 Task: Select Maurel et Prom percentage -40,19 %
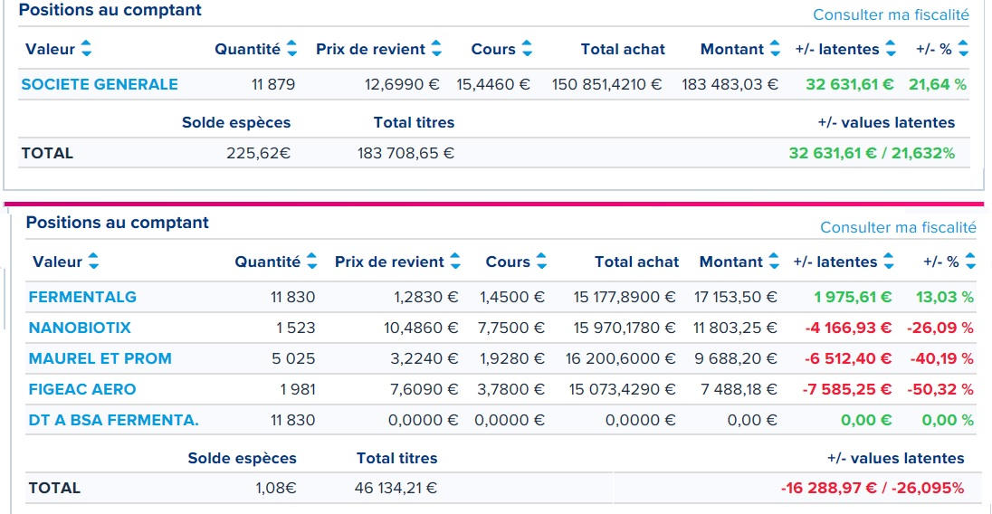point(942,358)
